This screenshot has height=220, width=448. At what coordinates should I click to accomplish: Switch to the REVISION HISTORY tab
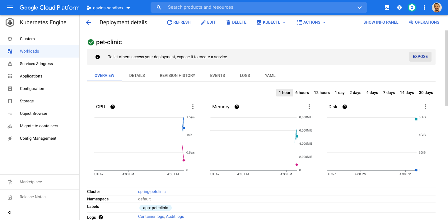177,76
